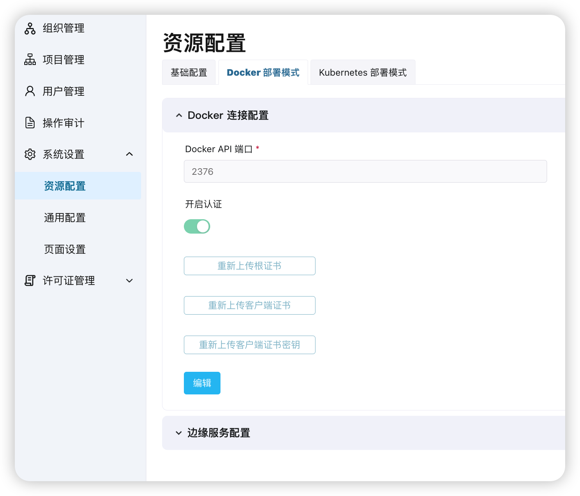
Task: Open the Kubernetes 部署模式 tab
Action: point(362,72)
